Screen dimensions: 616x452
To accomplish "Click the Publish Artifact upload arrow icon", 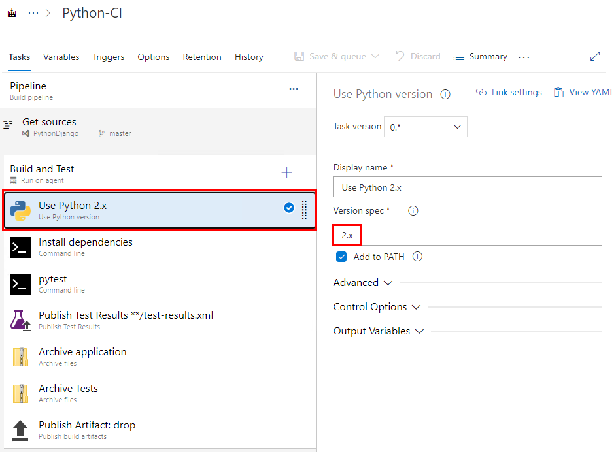I will click(x=20, y=430).
